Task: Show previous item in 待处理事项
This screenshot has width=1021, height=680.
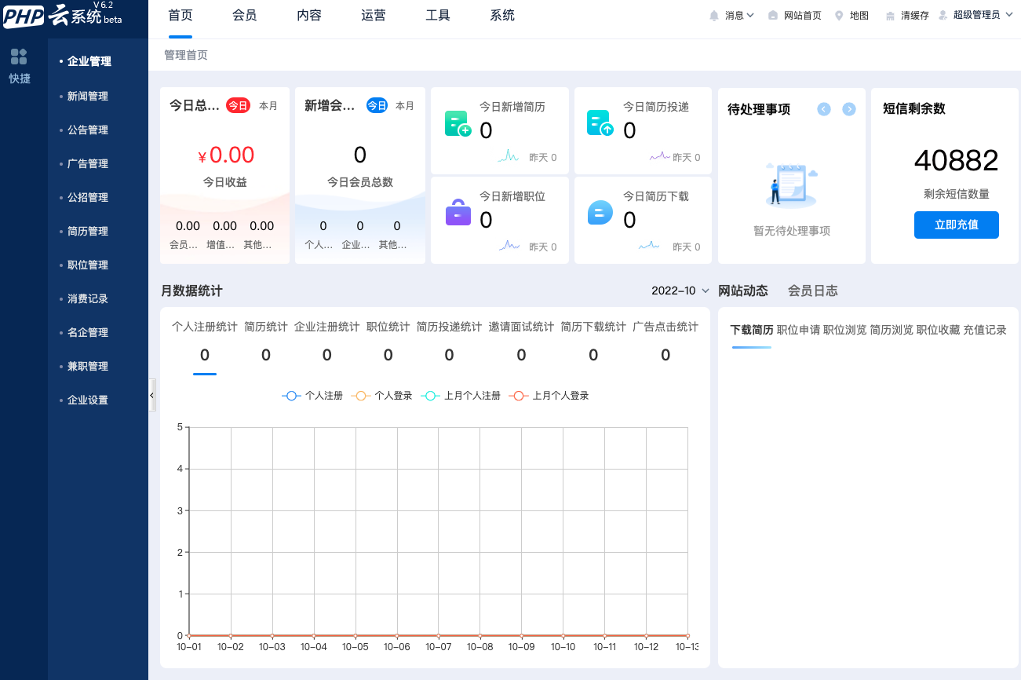Action: point(824,109)
